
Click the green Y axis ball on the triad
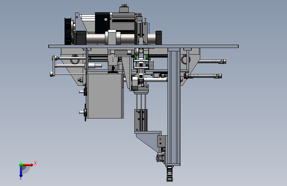pyautogui.click(x=21, y=165)
